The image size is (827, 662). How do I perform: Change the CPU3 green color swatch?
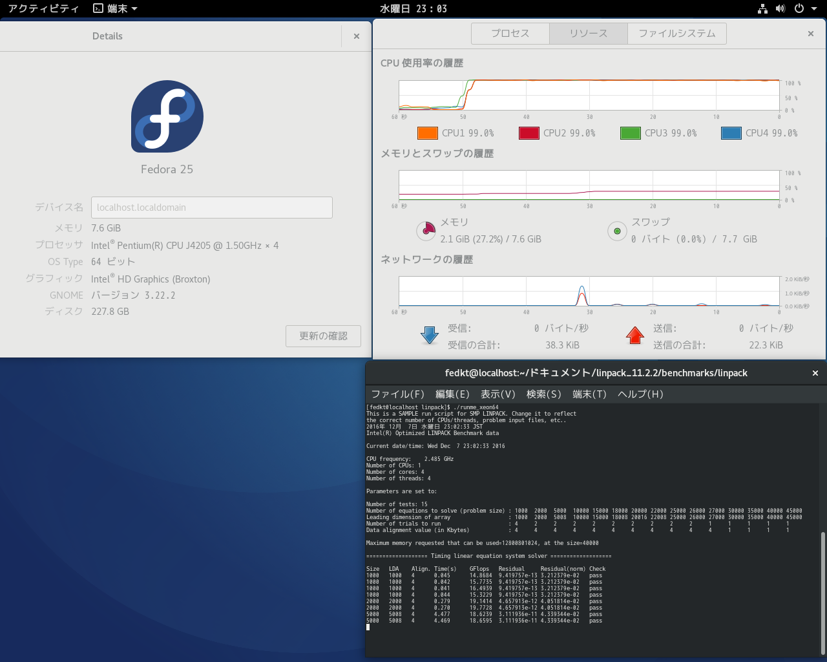(x=630, y=133)
